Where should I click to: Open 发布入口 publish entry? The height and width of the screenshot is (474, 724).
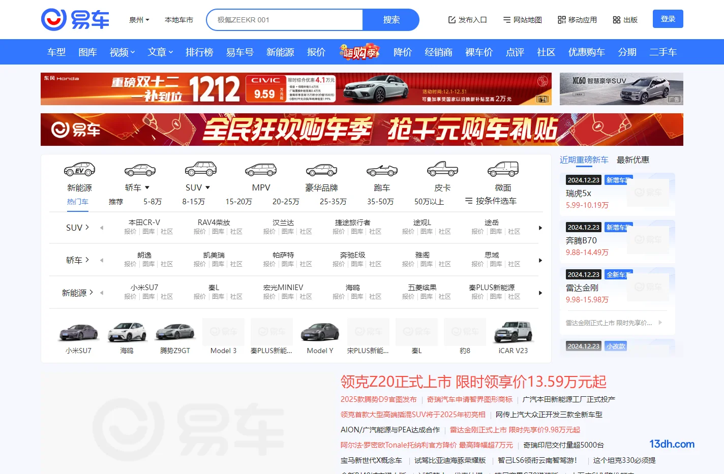(467, 20)
